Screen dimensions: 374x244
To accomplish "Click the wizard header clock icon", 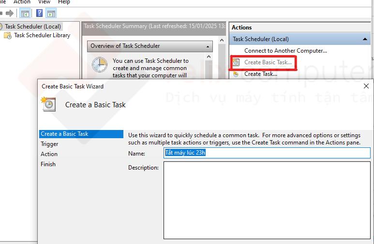I will (49, 104).
